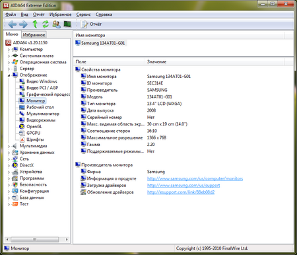The height and width of the screenshot is (255, 297).
Task: Open the green monitor diagnostics toolbar icon
Action: (x=67, y=24)
